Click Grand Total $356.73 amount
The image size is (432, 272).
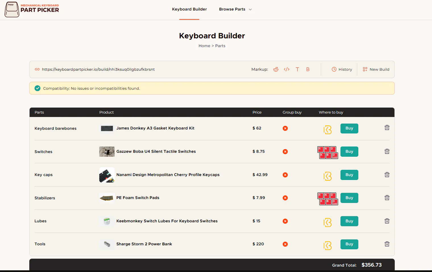pos(371,265)
